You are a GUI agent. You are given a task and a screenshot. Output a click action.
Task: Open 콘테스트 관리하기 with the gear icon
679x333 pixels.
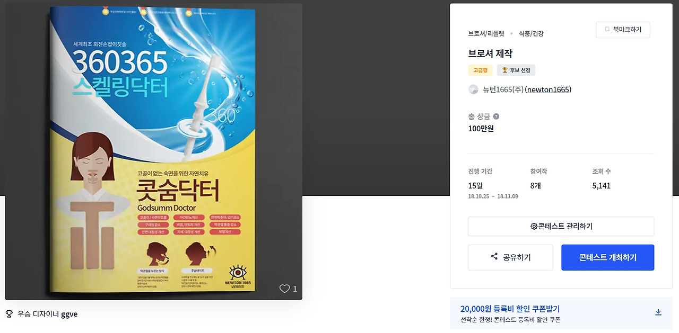click(561, 226)
